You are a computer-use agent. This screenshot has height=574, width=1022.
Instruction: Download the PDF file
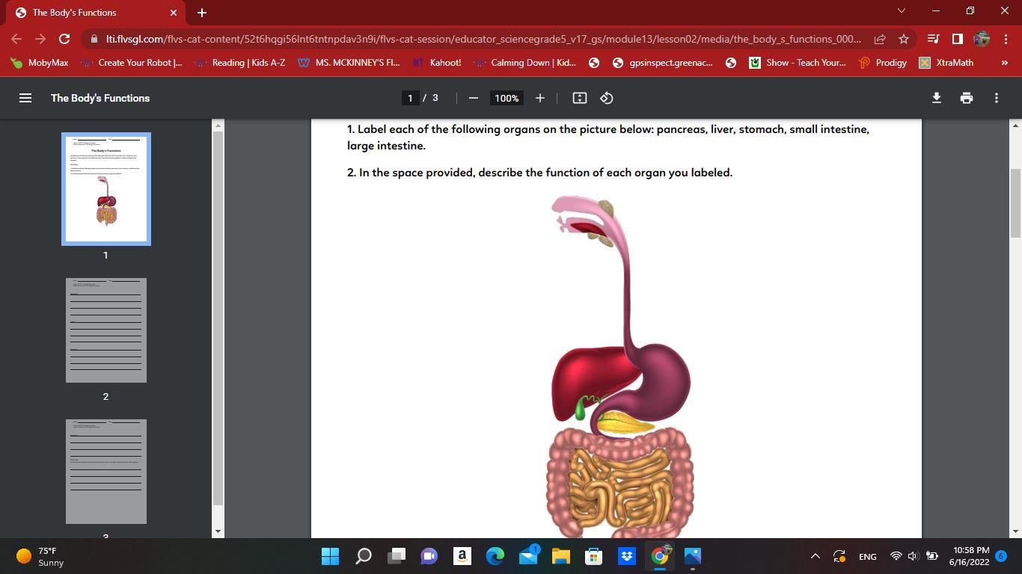tap(936, 98)
